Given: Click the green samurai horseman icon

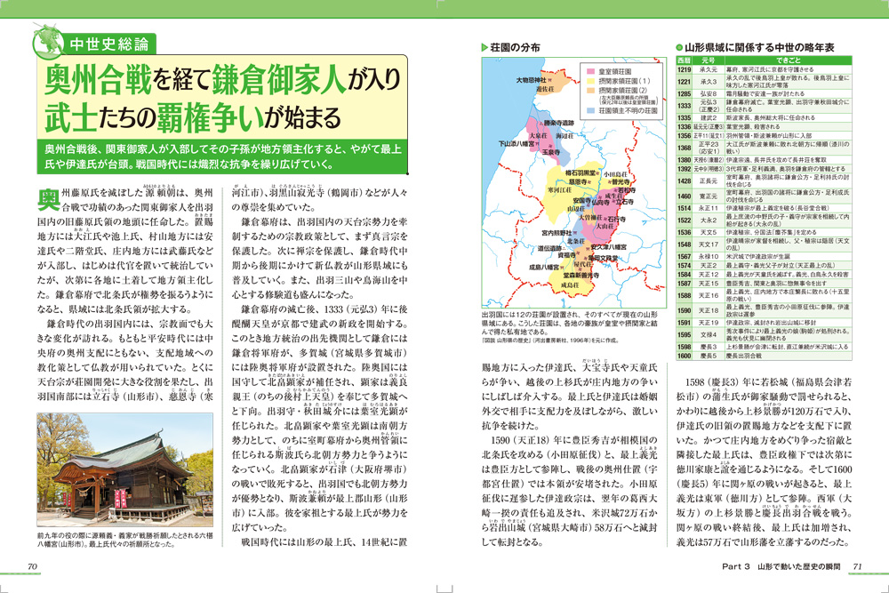Looking at the screenshot, I should [48, 41].
